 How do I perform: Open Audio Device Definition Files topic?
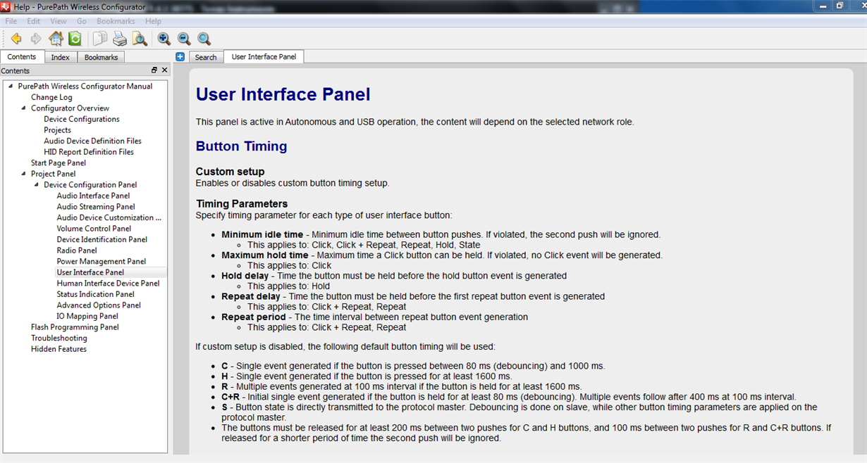(x=92, y=141)
